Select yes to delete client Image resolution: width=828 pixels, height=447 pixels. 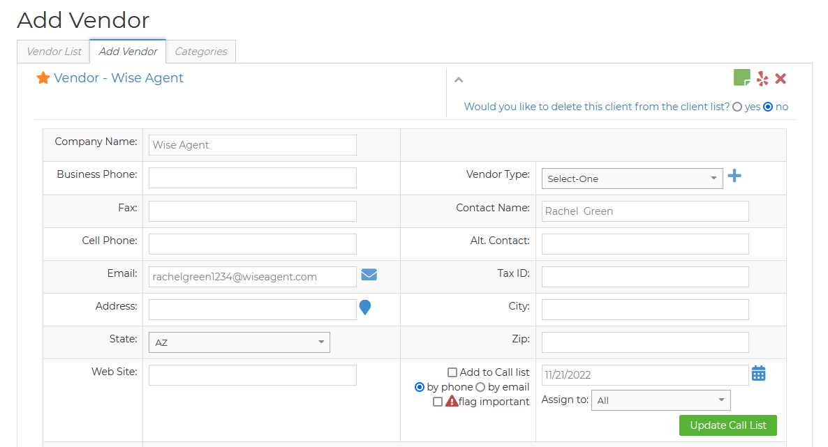pyautogui.click(x=737, y=107)
